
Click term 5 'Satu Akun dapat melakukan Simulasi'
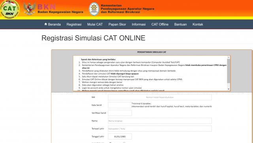pyautogui.click(x=108, y=77)
